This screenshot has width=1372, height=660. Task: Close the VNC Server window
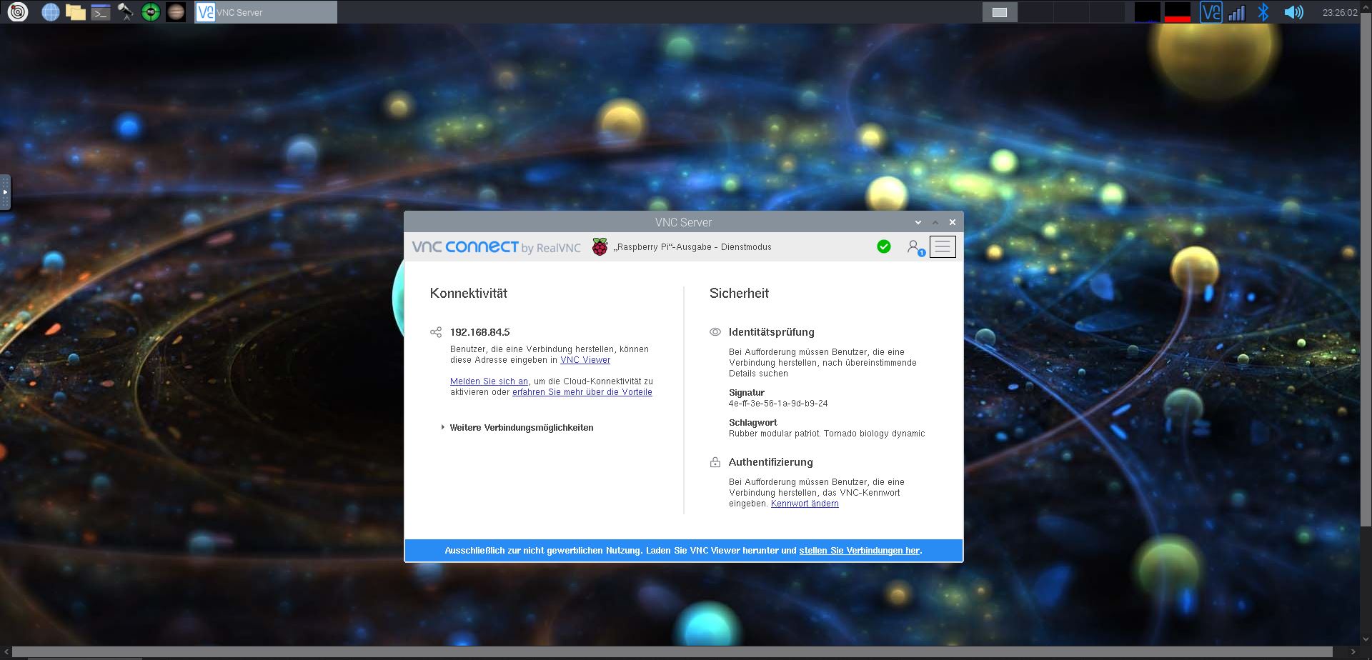(953, 222)
